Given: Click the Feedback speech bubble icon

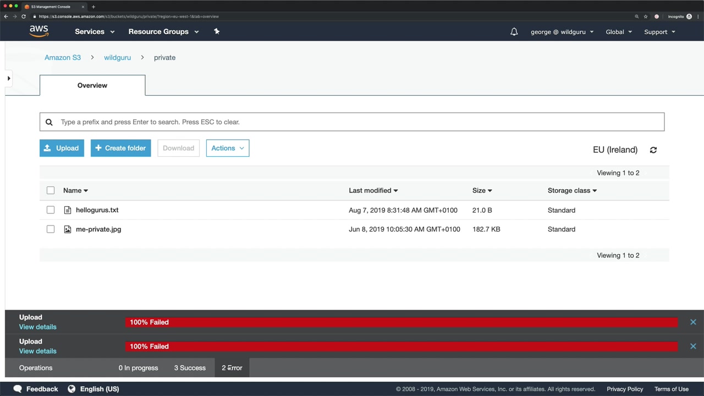Looking at the screenshot, I should pos(18,389).
